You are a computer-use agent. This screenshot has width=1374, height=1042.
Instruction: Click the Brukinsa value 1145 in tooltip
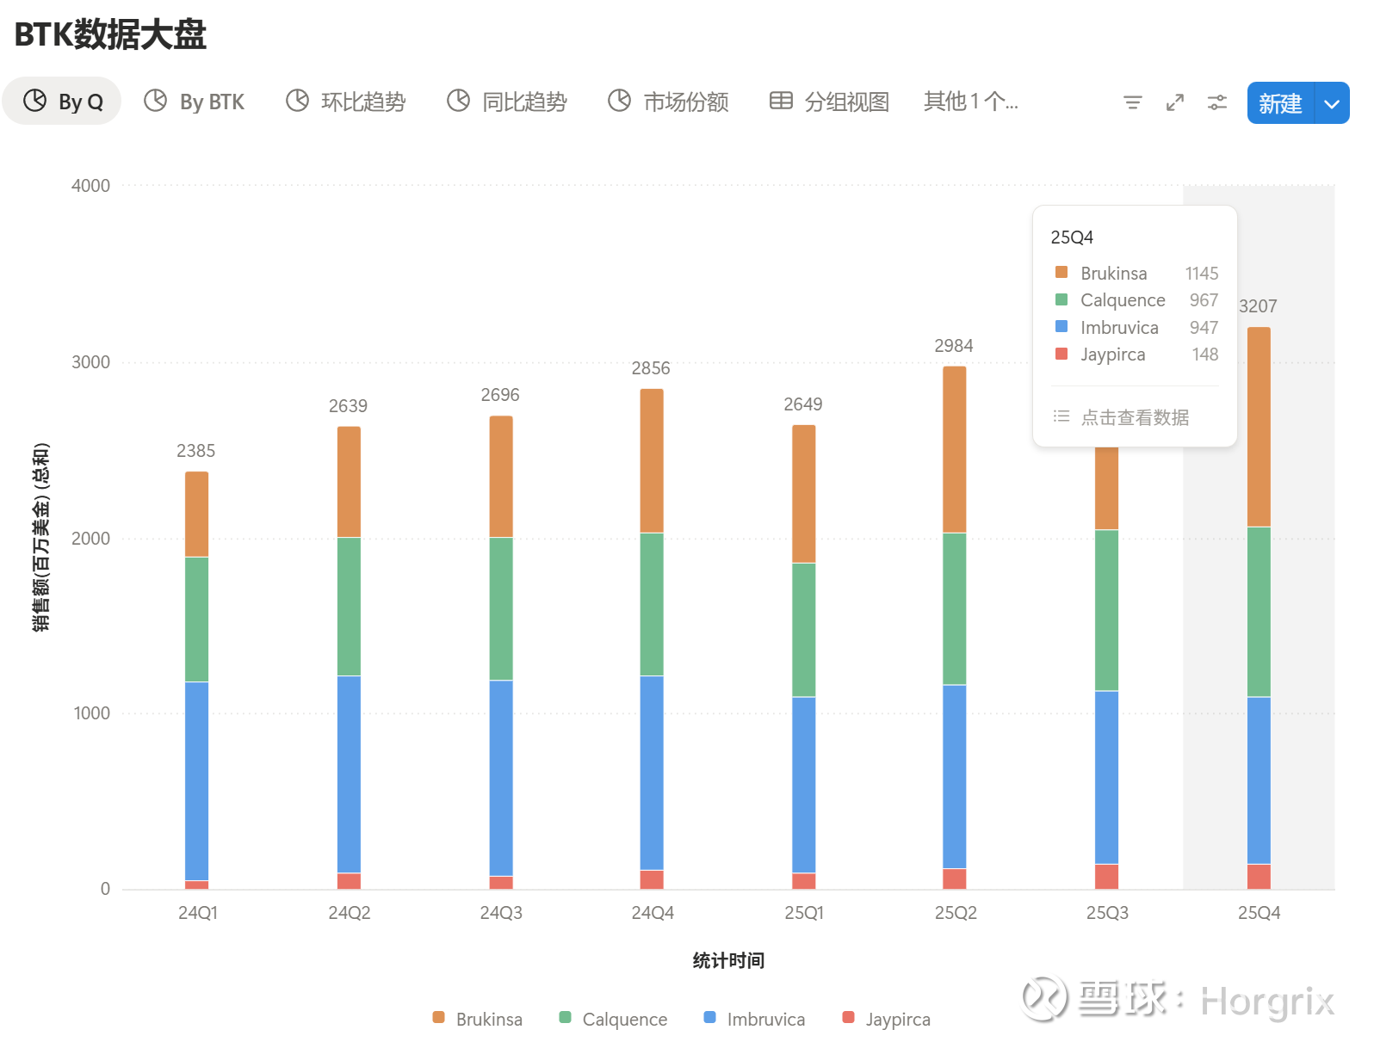coord(1202,274)
